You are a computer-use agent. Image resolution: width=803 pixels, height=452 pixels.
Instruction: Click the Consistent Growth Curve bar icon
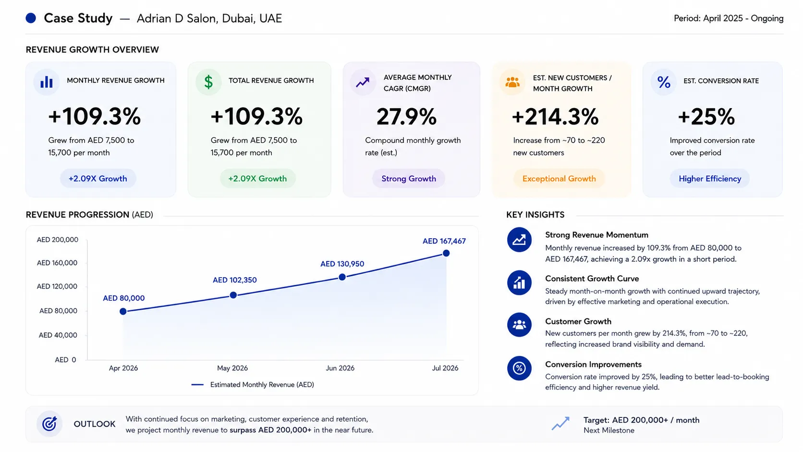click(519, 283)
